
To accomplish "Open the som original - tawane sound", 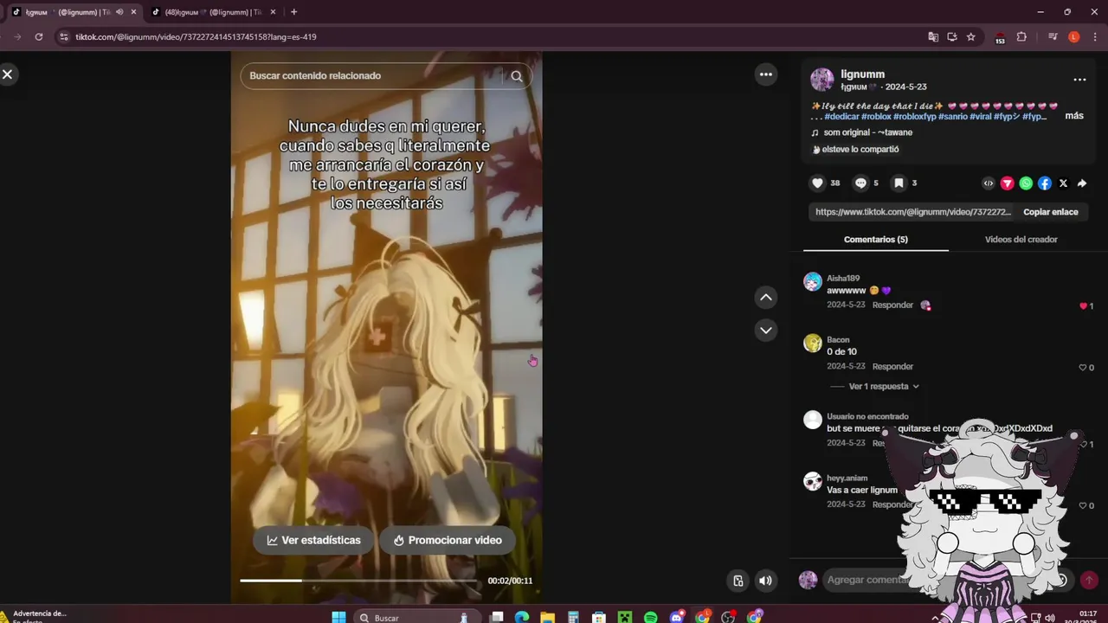I will [866, 132].
